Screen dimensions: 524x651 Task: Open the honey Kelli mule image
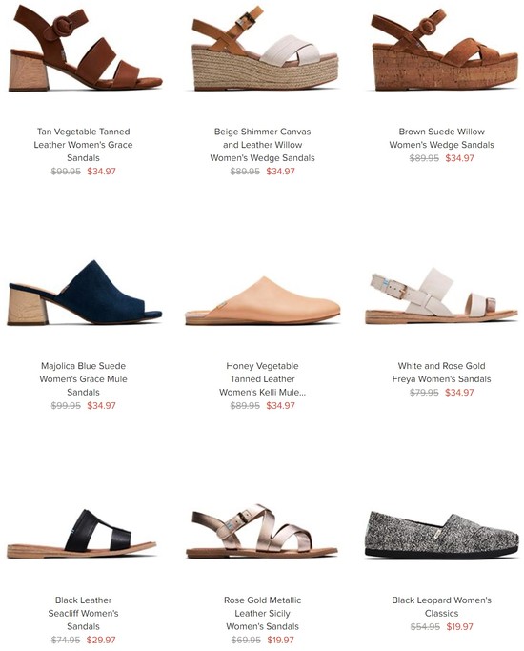coord(263,300)
